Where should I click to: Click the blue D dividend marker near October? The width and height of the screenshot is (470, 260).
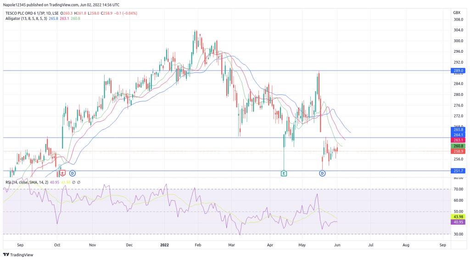point(72,173)
